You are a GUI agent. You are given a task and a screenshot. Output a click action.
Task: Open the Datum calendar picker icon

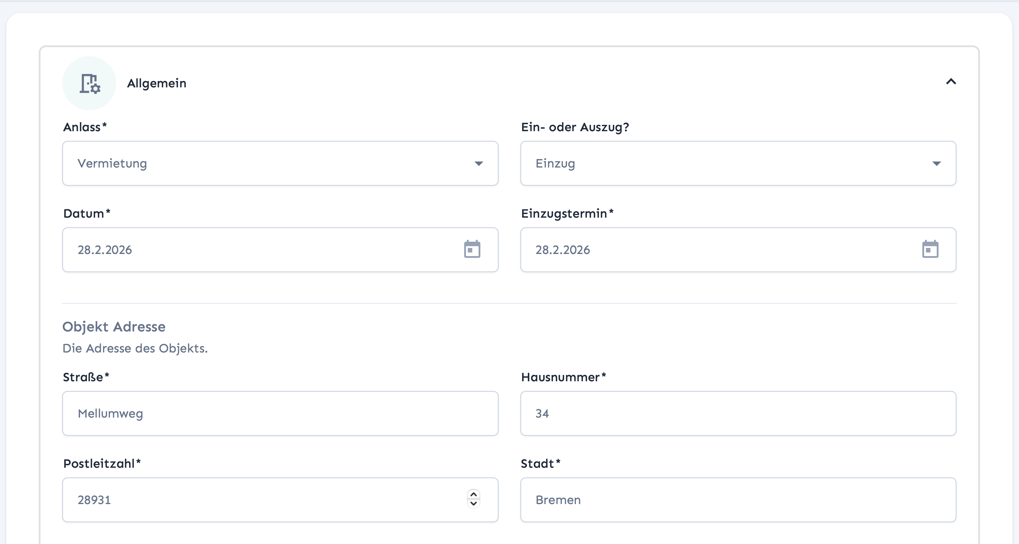[472, 249]
